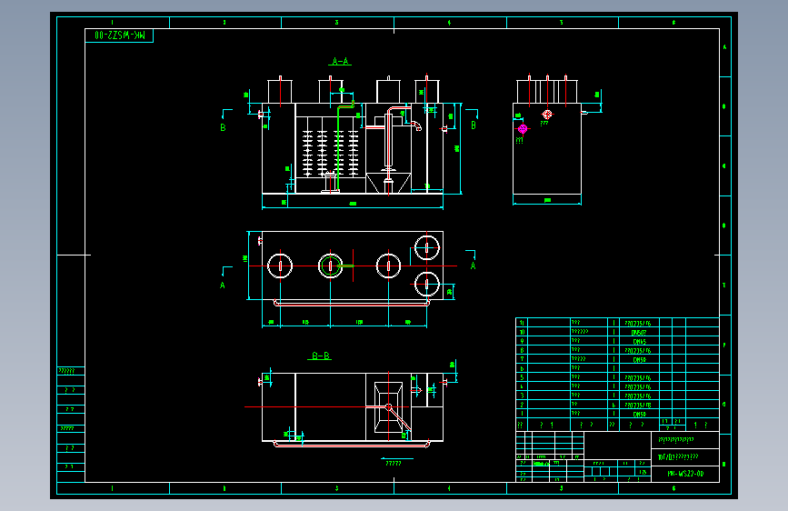Click the A section marker left of the plan view
This screenshot has width=788, height=511.
(x=223, y=286)
